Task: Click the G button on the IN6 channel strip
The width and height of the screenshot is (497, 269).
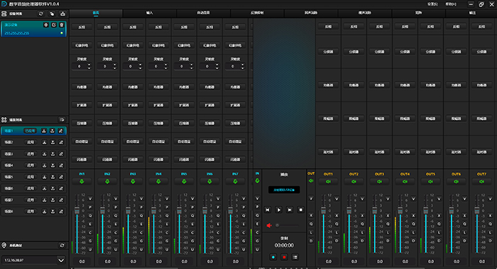Action: point(218,241)
